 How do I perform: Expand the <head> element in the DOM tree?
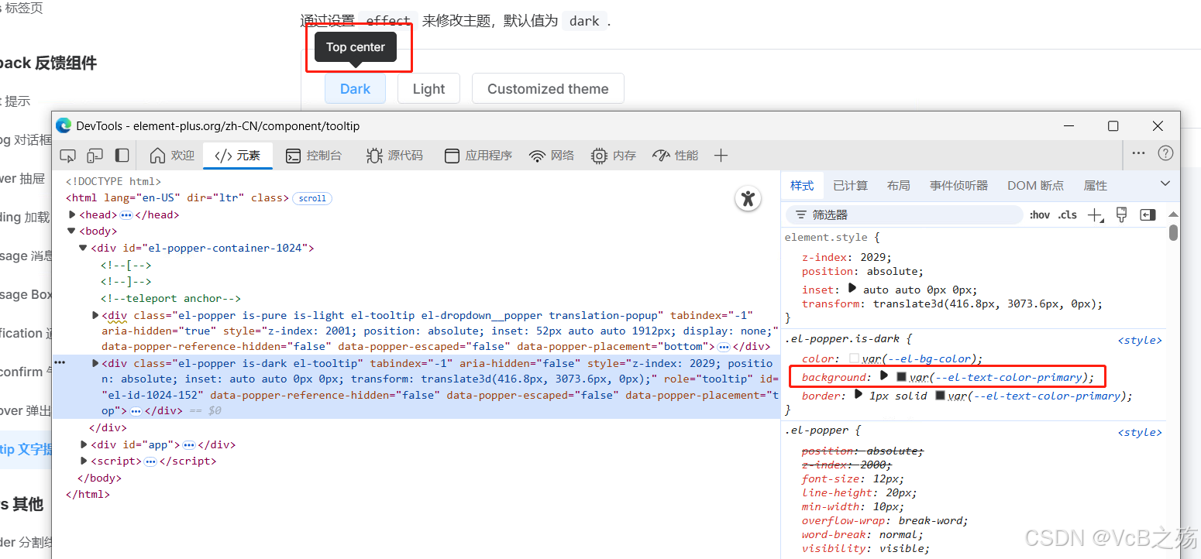(x=71, y=214)
